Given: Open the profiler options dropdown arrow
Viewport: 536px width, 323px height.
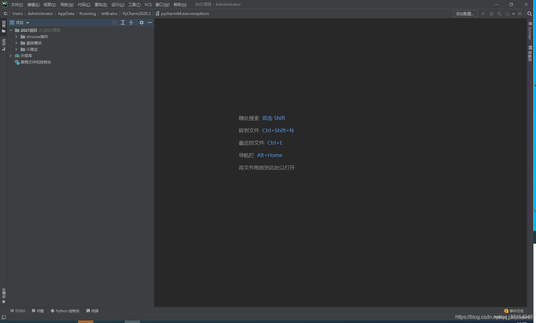Looking at the screenshot, I should point(513,14).
